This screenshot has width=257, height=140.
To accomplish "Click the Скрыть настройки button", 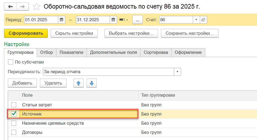I will pos(74,33).
